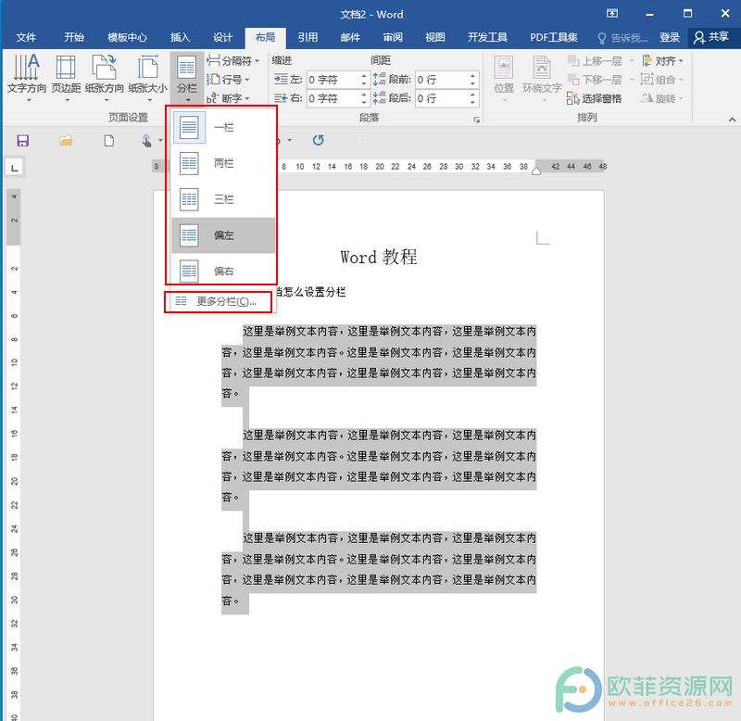Click the touch/mouse mode hand icon
Image resolution: width=741 pixels, height=721 pixels.
click(x=146, y=141)
